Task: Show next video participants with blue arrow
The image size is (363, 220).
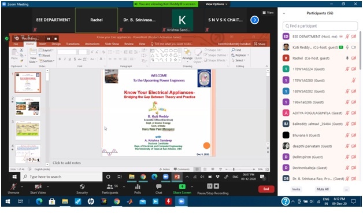Action: pos(254,20)
